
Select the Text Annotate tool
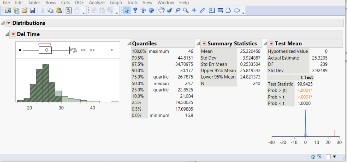(x=212, y=10)
